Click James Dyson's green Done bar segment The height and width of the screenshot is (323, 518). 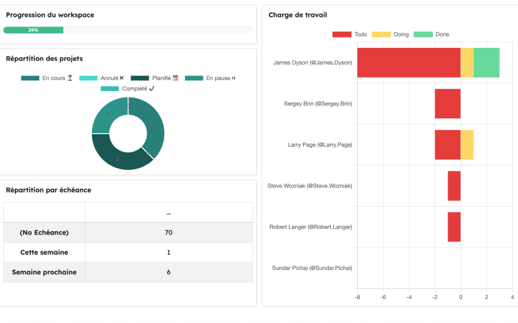tap(486, 63)
